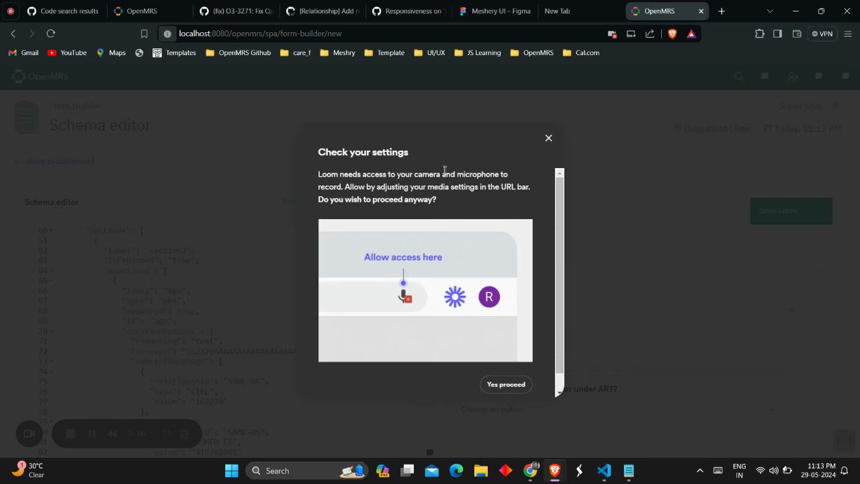This screenshot has height=484, width=860.
Task: Click the Allow access here illustration image
Action: (425, 290)
